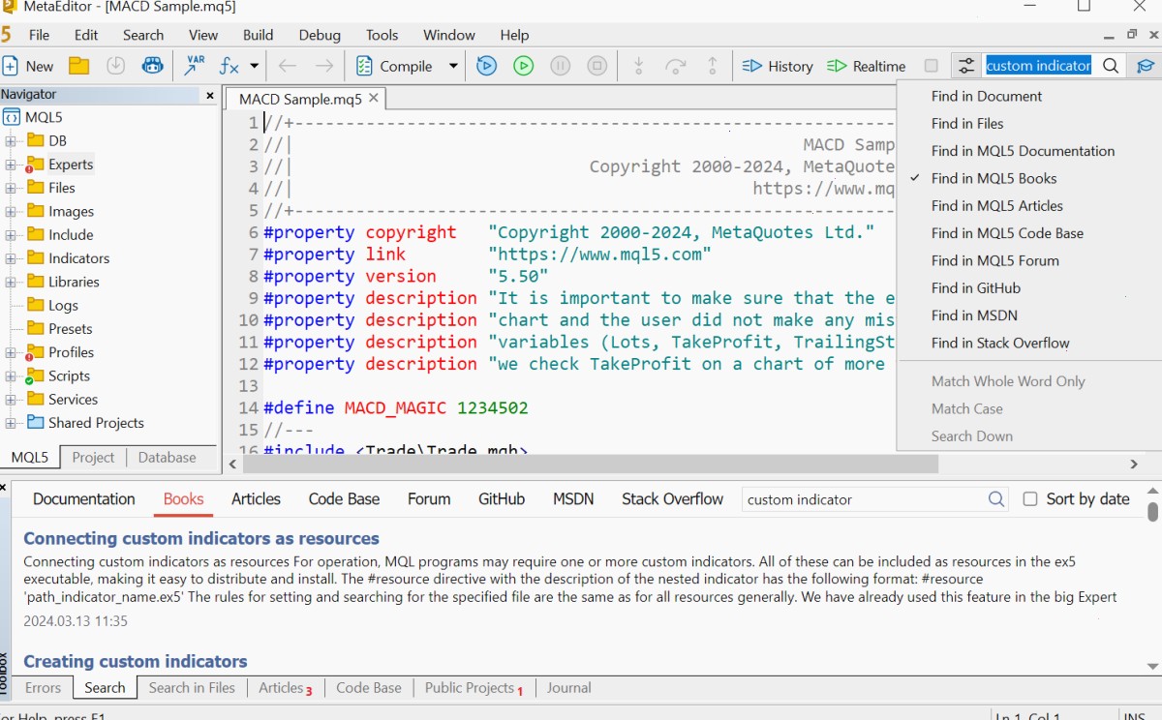Screen dimensions: 1162x720
Task: Choose Find in Files option
Action: [967, 123]
